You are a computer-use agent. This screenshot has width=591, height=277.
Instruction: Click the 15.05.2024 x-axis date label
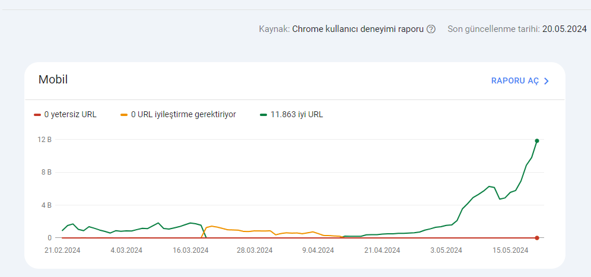(x=510, y=250)
